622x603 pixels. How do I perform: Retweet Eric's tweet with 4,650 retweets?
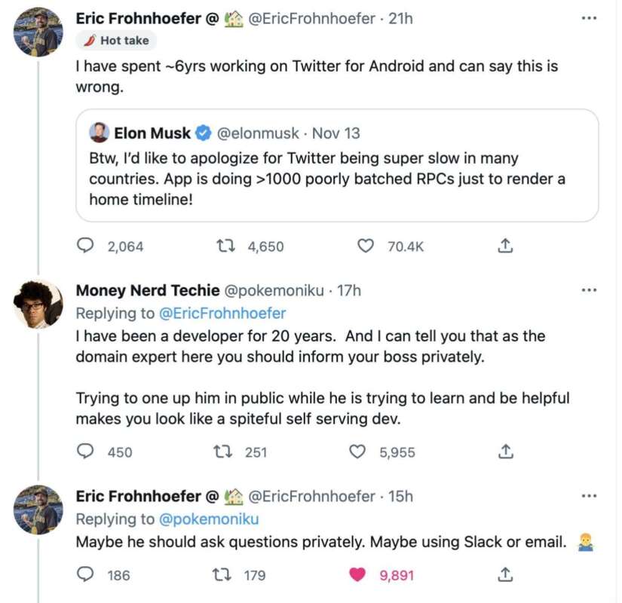click(x=225, y=246)
